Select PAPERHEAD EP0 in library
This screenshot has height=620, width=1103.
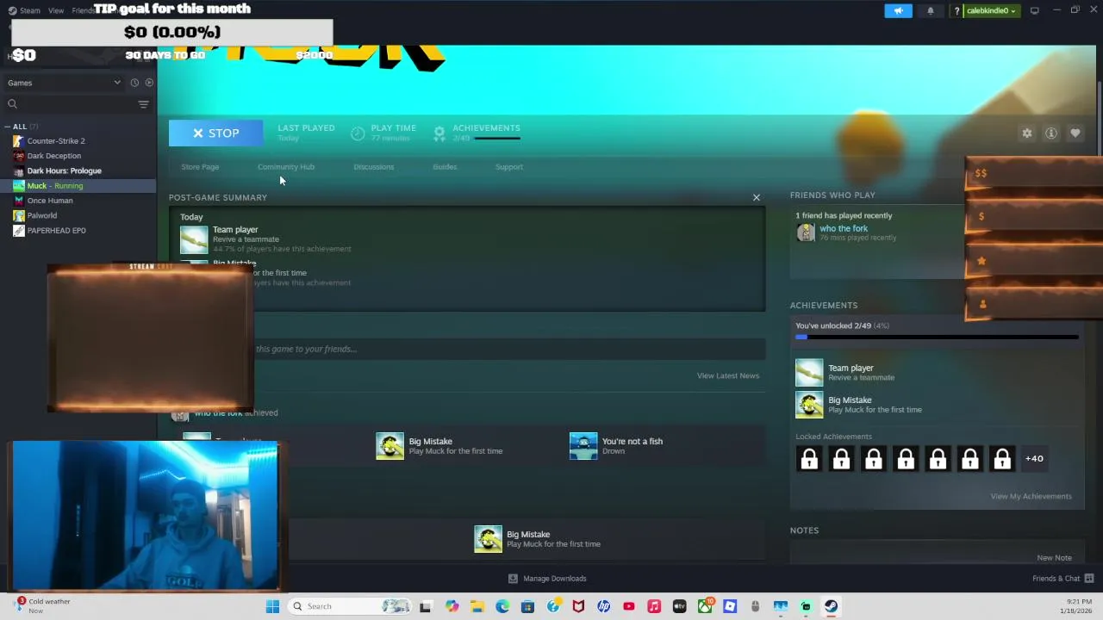point(56,231)
